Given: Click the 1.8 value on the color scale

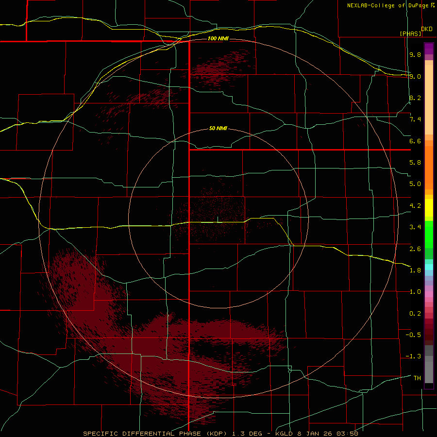Looking at the screenshot, I should [x=415, y=270].
